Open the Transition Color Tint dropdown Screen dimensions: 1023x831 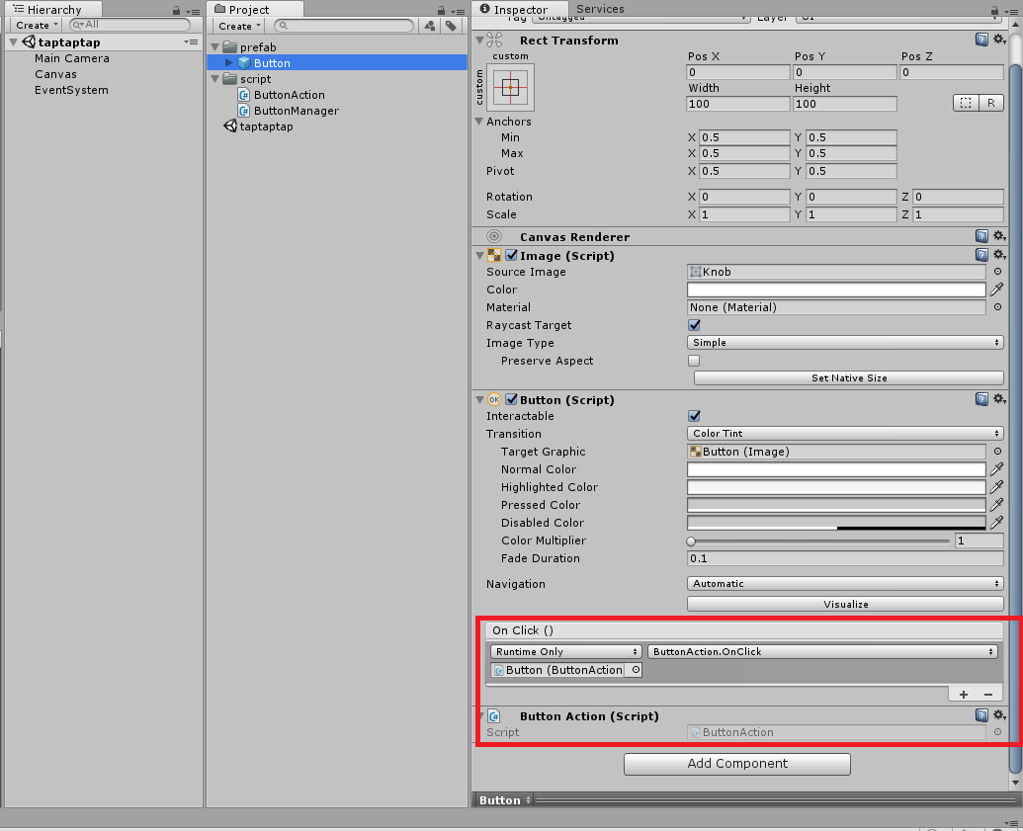[845, 434]
